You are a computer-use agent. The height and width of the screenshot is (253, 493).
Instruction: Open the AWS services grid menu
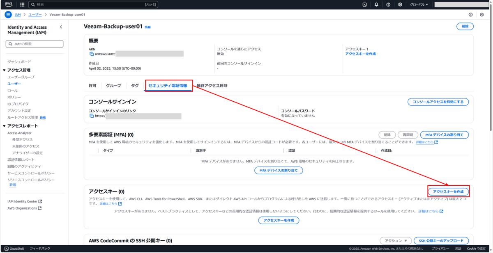point(22,5)
